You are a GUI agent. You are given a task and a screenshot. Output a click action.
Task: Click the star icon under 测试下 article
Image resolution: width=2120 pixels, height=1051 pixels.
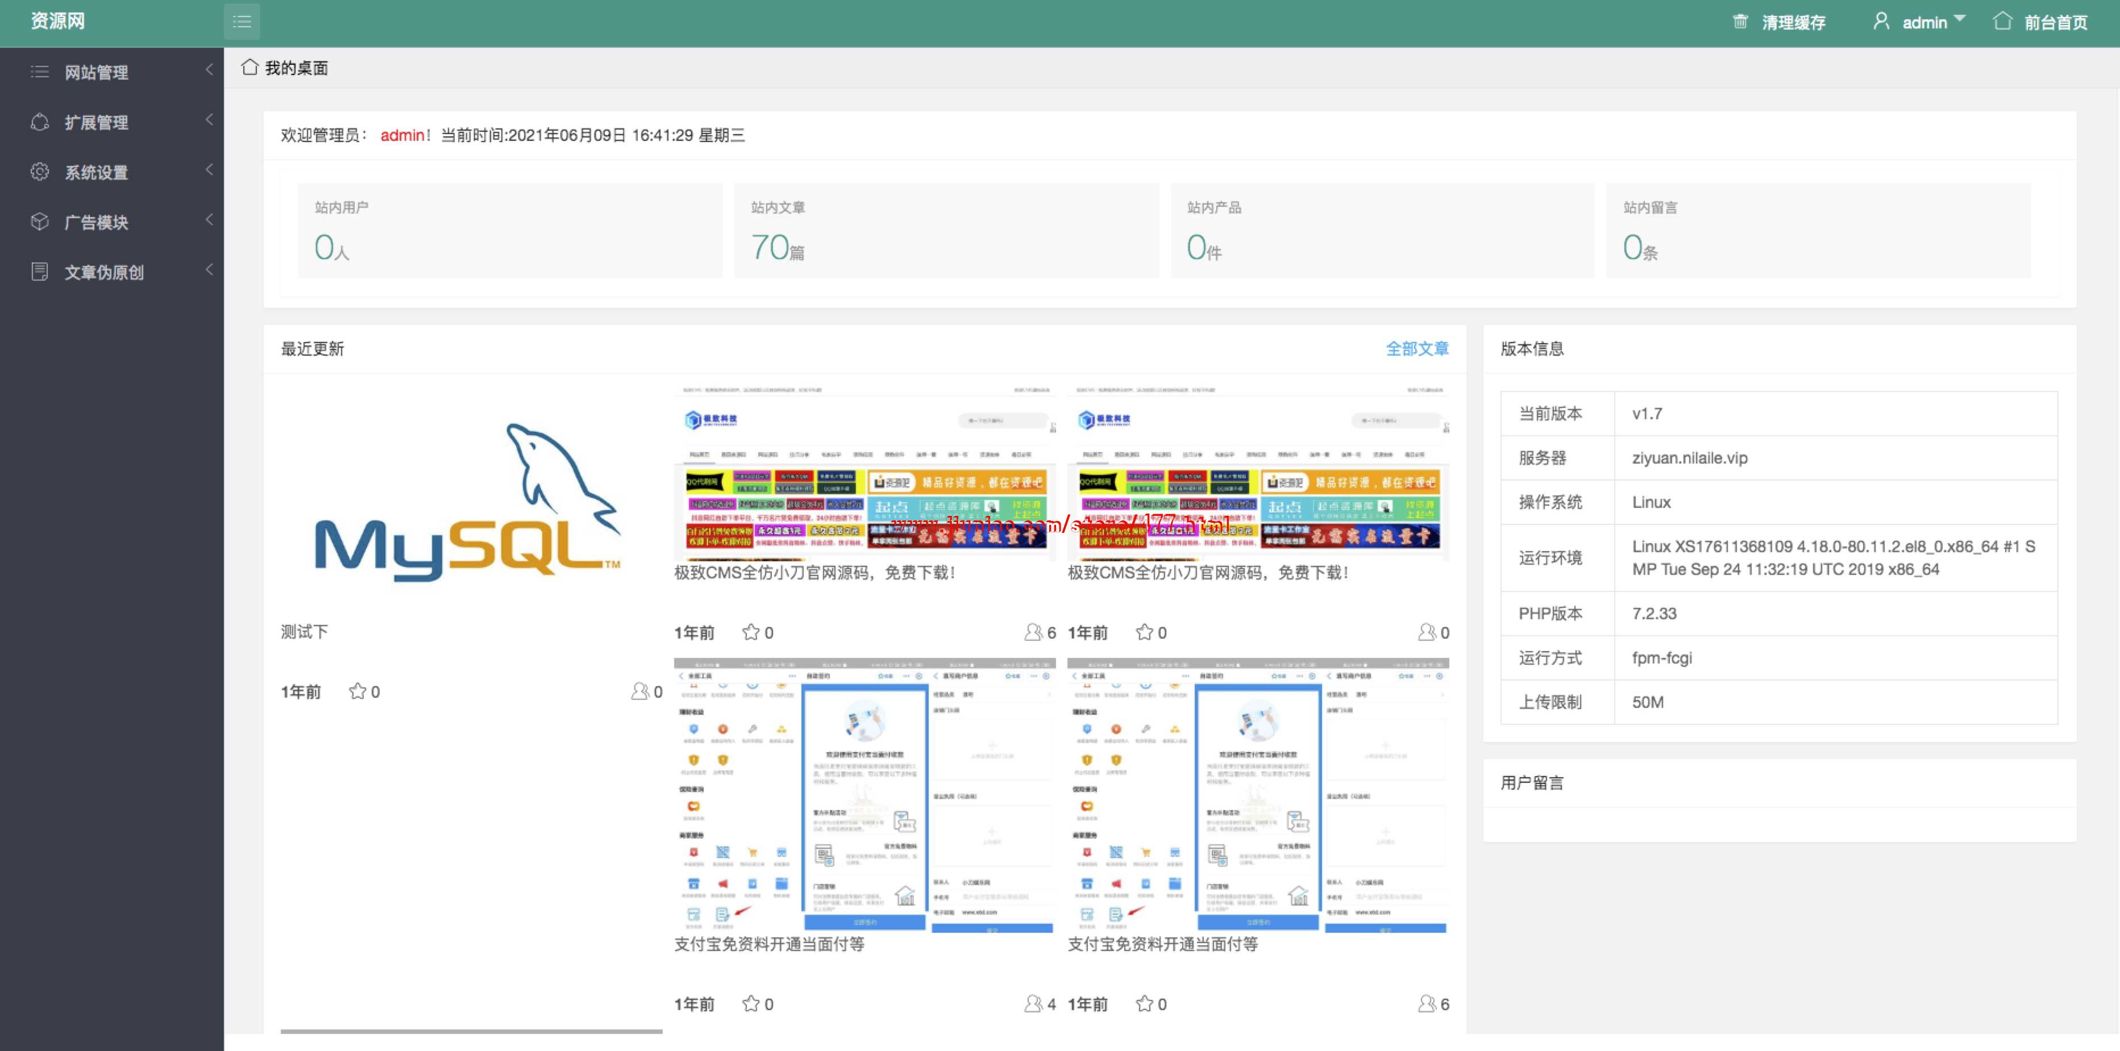coord(357,691)
